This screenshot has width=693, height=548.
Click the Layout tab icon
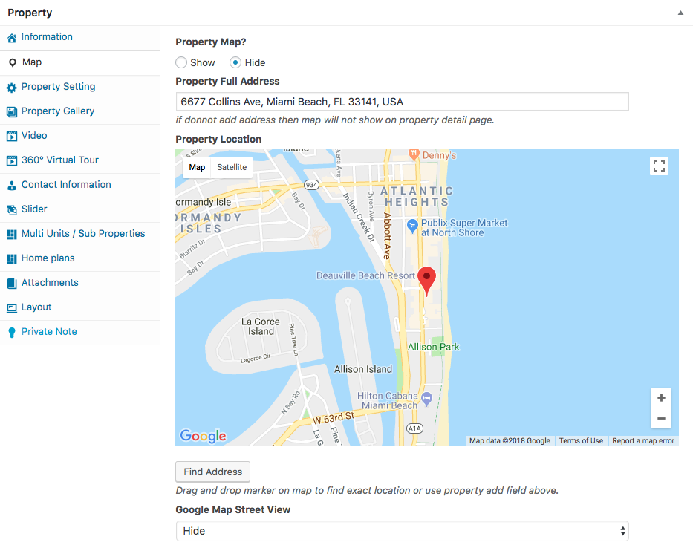tap(12, 308)
